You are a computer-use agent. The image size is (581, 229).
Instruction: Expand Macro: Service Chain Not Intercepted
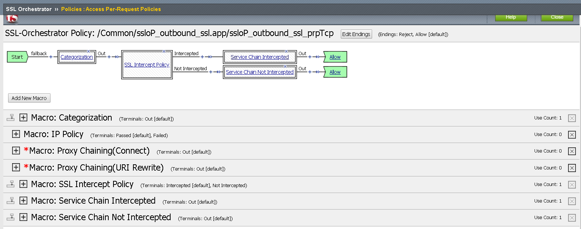coord(23,217)
